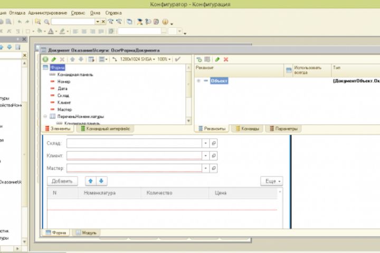Click the move down arrow in left panel
The image size is (380, 253).
(x=9, y=47)
